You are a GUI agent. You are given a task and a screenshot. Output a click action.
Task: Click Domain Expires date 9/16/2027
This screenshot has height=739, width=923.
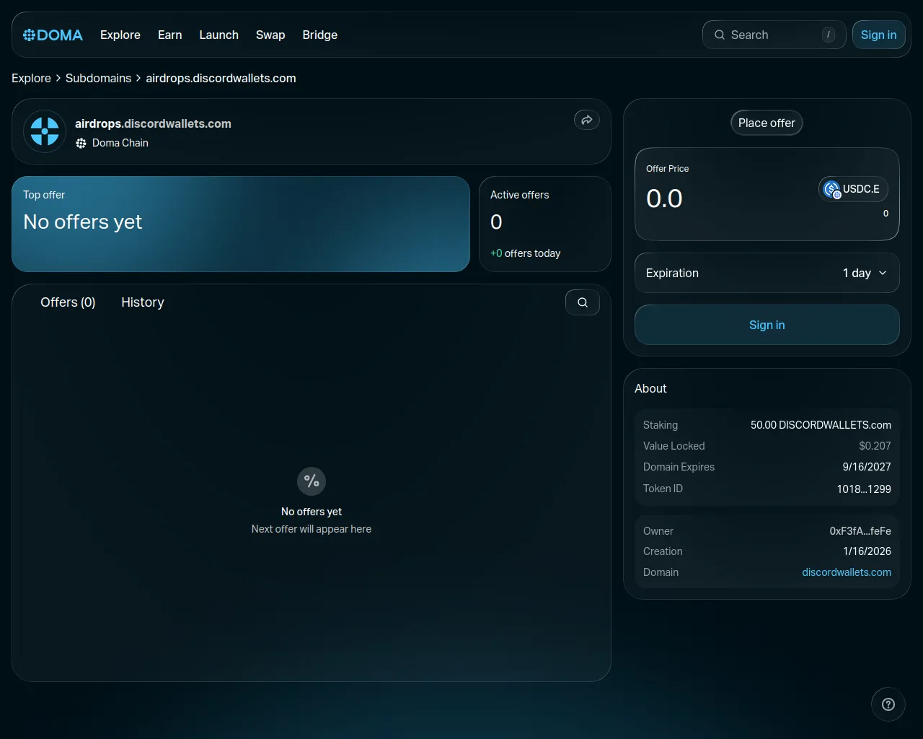(x=867, y=467)
